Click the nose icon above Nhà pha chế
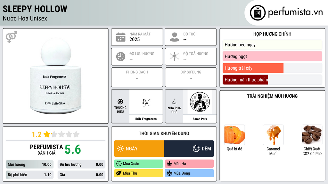 tap(174, 102)
